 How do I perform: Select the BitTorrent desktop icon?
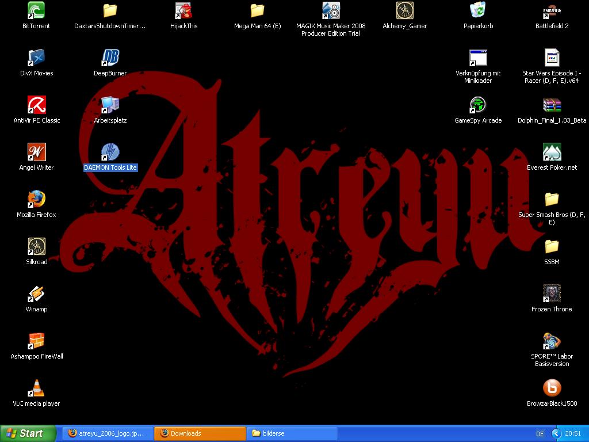pos(36,11)
